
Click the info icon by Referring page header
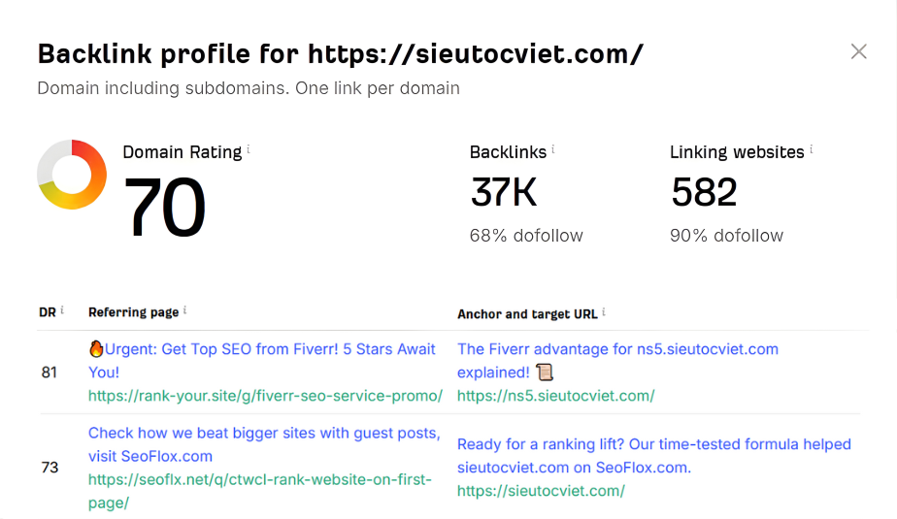pyautogui.click(x=185, y=310)
